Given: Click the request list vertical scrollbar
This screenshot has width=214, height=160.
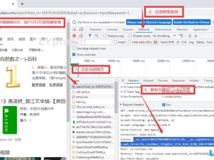Looking at the screenshot, I should [x=116, y=97].
